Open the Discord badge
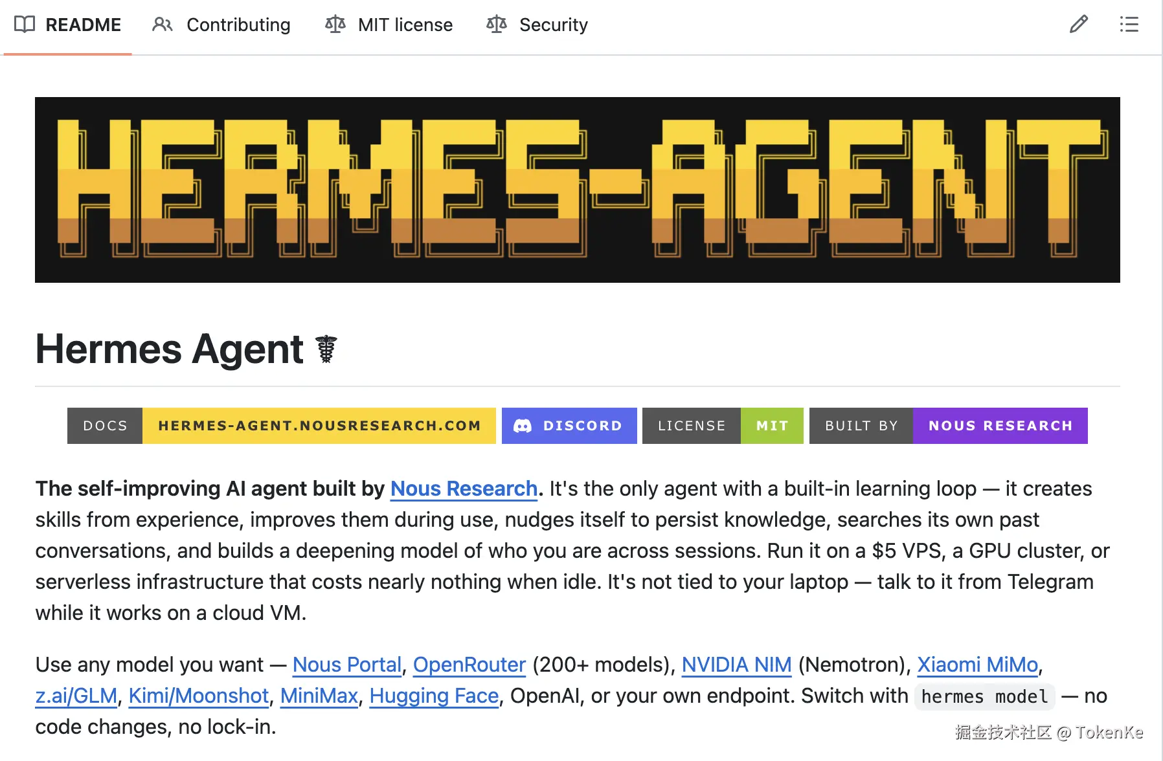 coord(569,426)
